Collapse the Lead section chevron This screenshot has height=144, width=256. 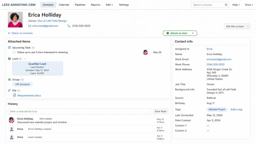pyautogui.click(x=25, y=59)
